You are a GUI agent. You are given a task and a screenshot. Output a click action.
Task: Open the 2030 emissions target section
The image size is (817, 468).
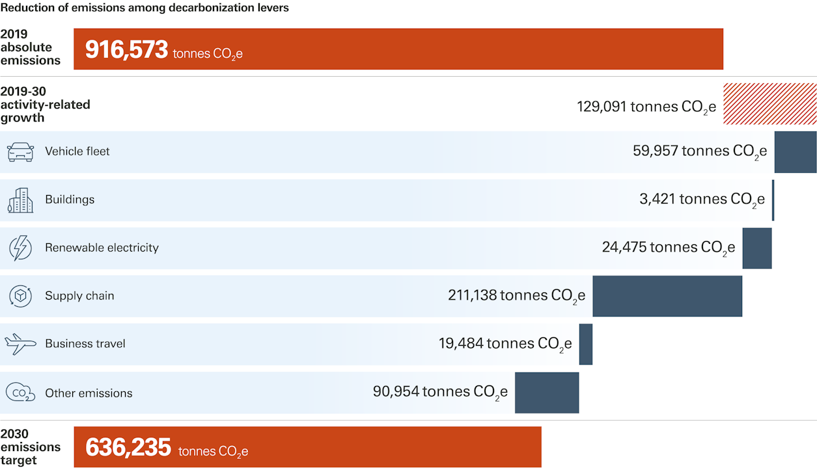tap(31, 447)
